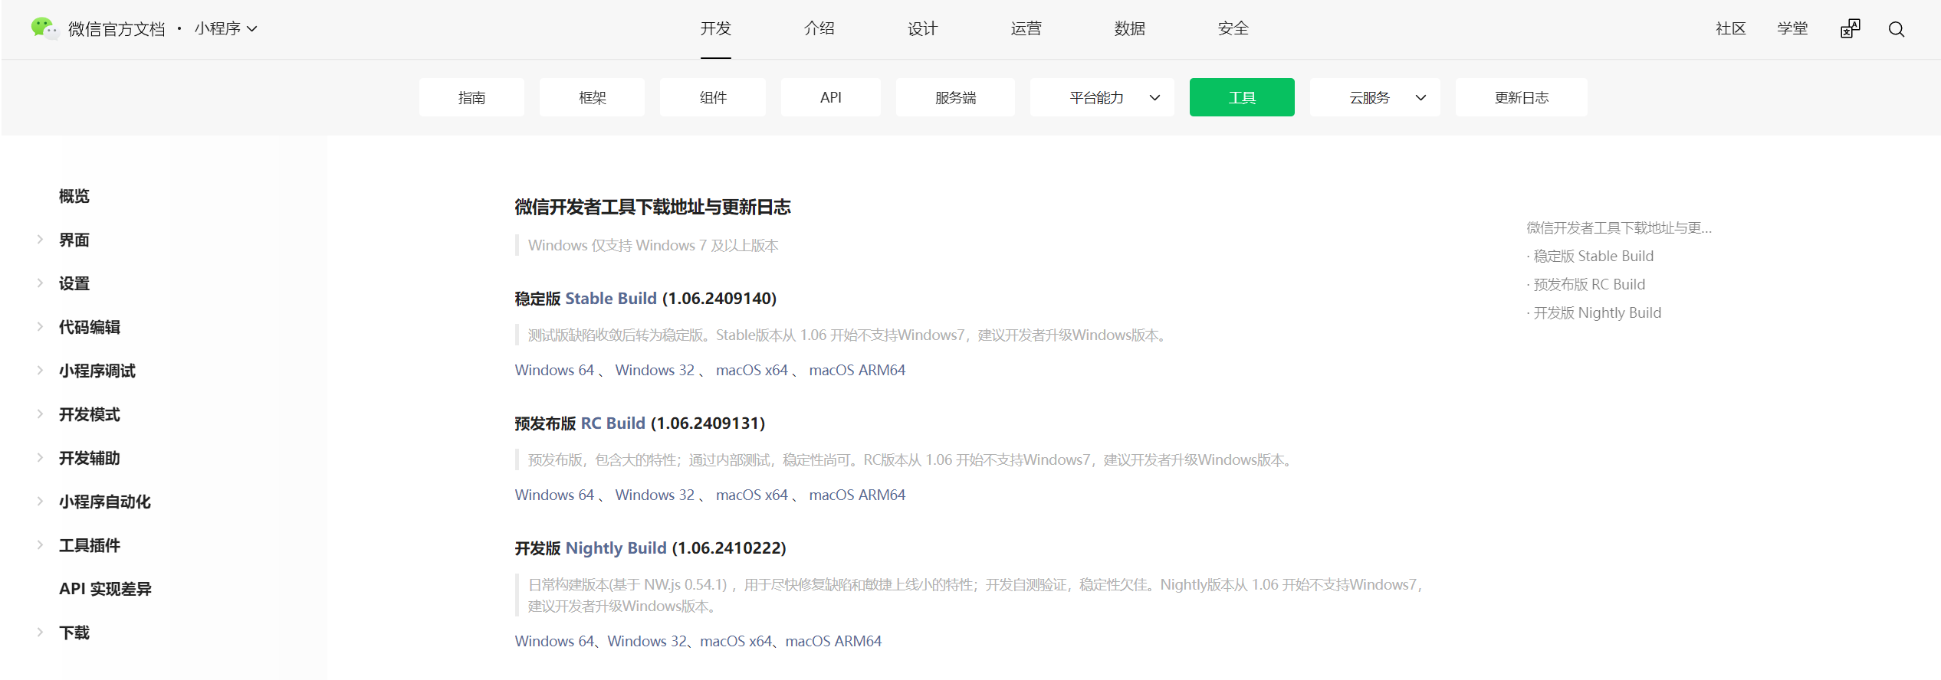This screenshot has width=1941, height=680.
Task: Switch to the 安全 top tab
Action: (1233, 28)
